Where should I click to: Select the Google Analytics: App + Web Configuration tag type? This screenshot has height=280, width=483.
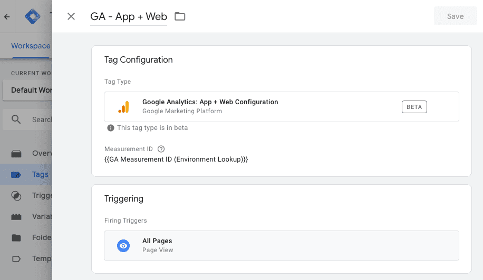pyautogui.click(x=281, y=107)
